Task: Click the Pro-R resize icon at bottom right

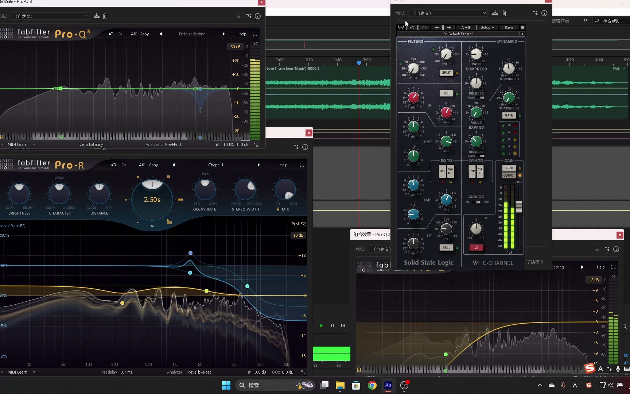Action: point(303,372)
